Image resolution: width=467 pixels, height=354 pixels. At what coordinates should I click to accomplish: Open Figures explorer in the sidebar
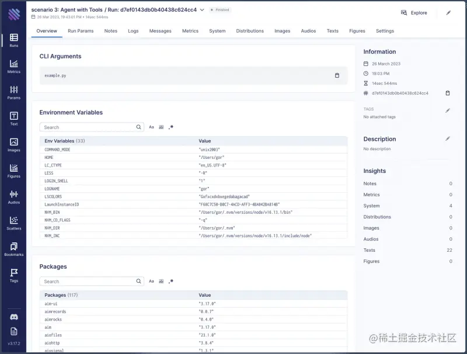click(x=13, y=171)
